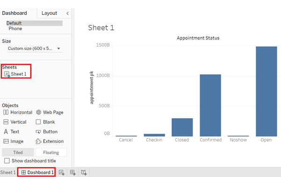Open the Dashboard 1 bottom tab
This screenshot has height=177, width=281.
pyautogui.click(x=36, y=172)
